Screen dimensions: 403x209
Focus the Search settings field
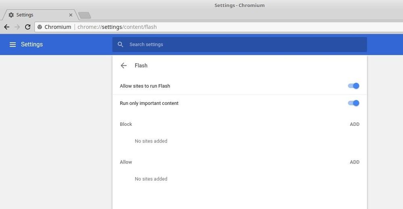[240, 44]
